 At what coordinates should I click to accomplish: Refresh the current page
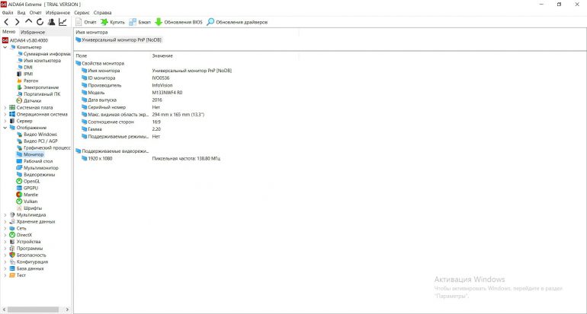pos(40,22)
